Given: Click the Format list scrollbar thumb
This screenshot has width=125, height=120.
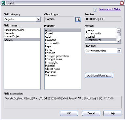Looking at the screenshot, I should click(x=119, y=34).
